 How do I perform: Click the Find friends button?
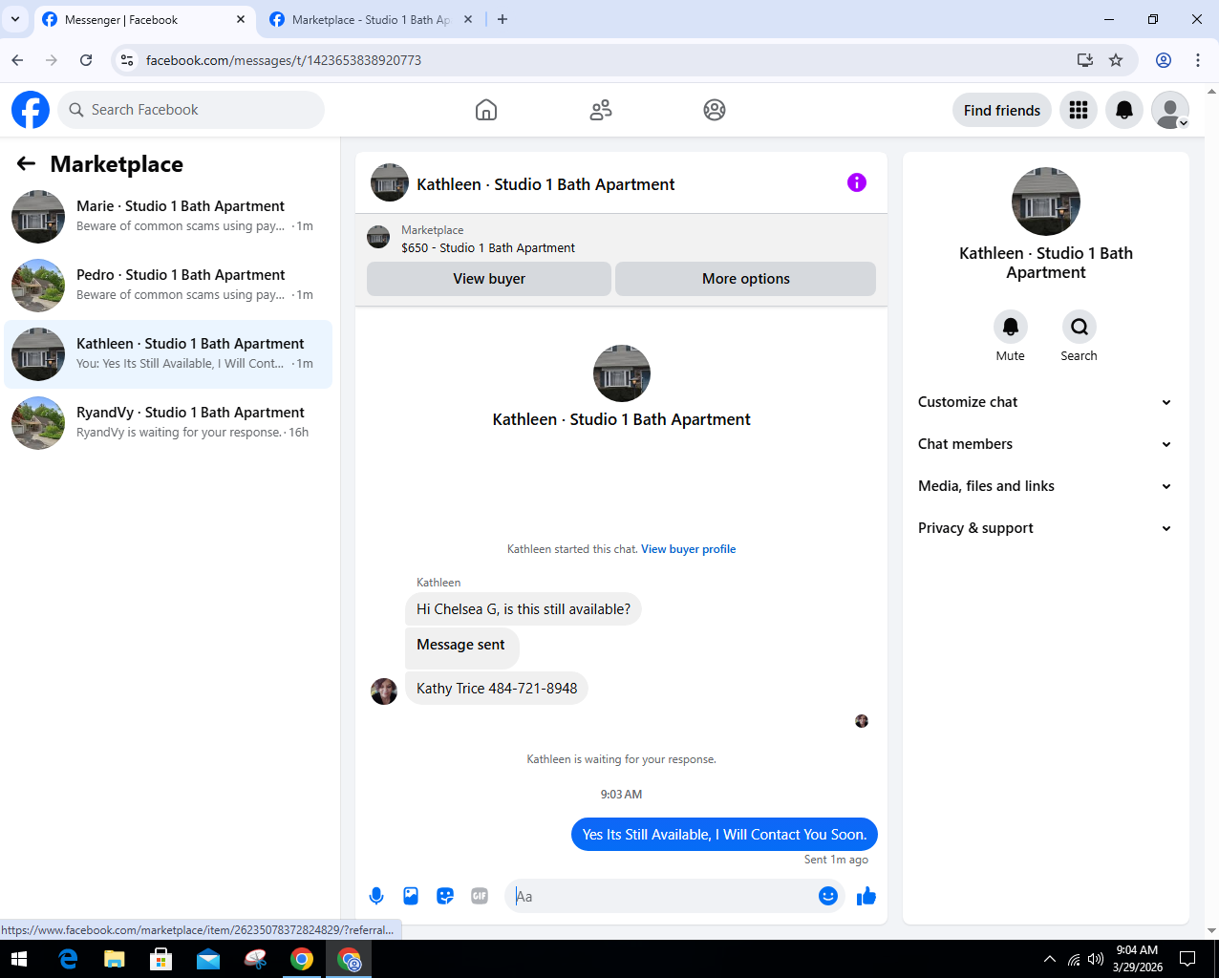point(1002,110)
